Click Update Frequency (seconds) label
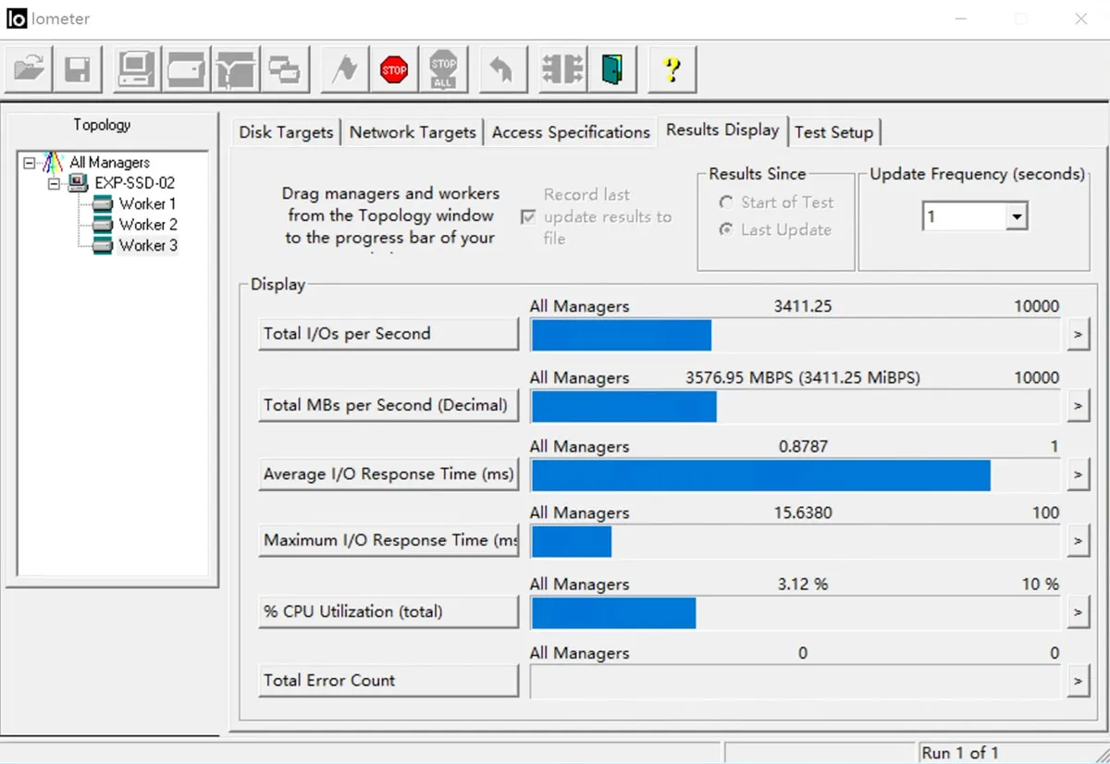 coord(977,174)
